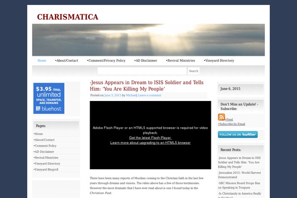Viewport: 297px width, 198px height.
Task: Click the Recent Posts: sidebar heading
Action: click(231, 150)
